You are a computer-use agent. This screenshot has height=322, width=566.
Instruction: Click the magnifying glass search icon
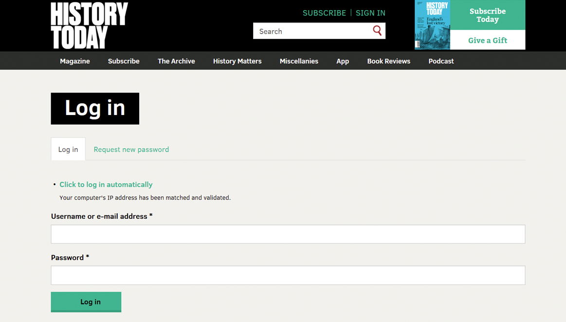pyautogui.click(x=377, y=31)
